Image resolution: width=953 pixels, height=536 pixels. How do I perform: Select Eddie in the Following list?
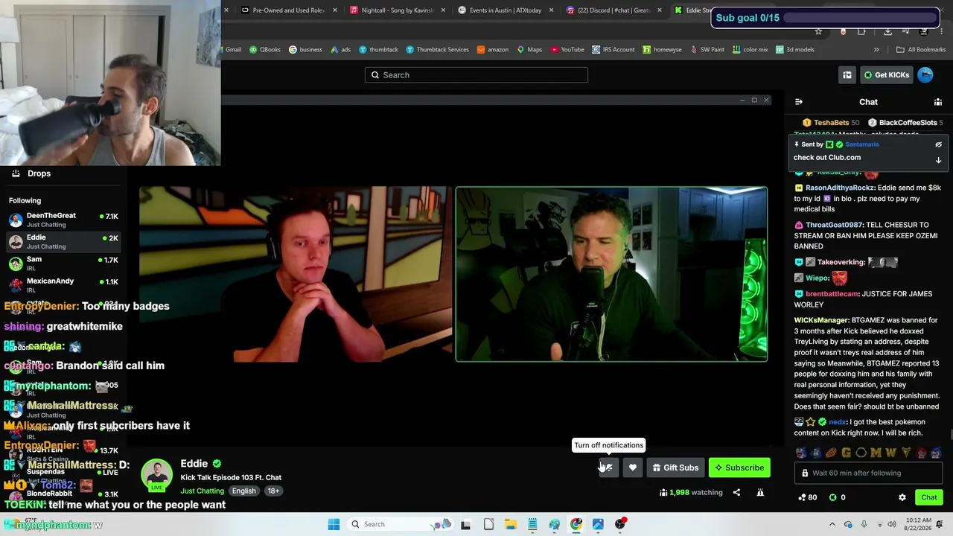point(63,242)
